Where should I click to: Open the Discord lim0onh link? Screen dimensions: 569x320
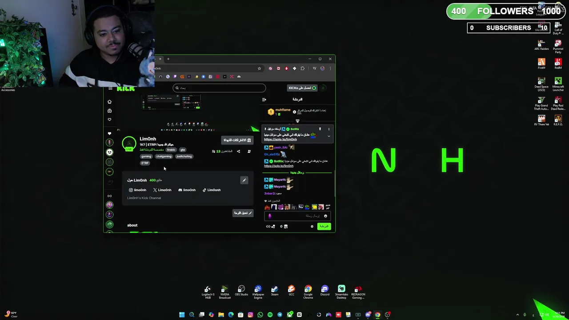[187, 190]
